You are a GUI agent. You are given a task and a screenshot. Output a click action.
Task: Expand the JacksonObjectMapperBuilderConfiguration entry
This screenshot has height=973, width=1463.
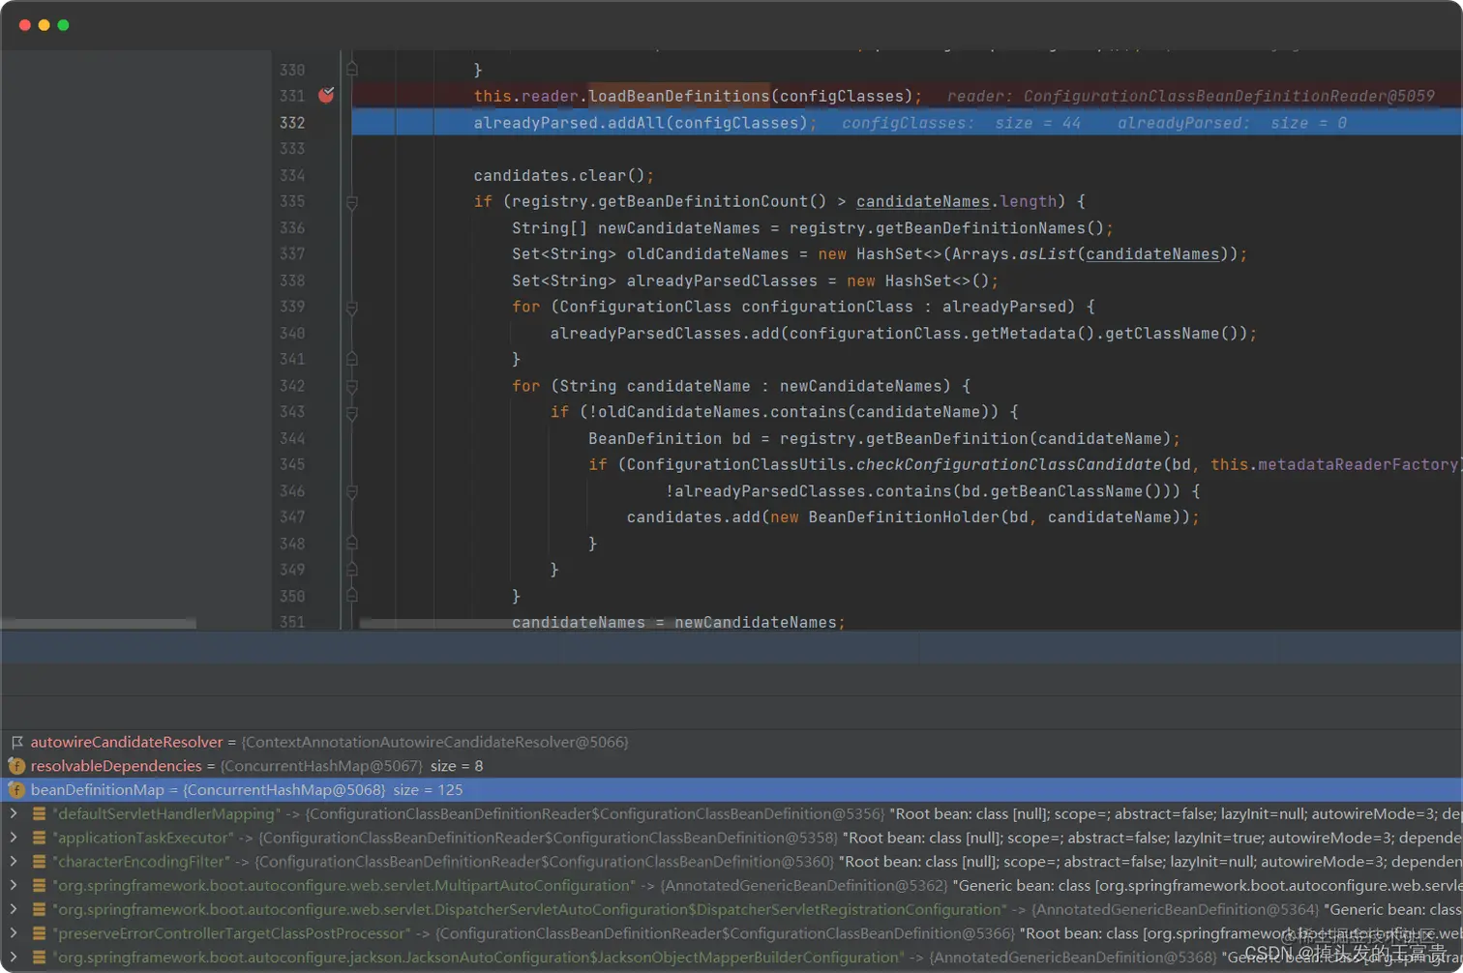pyautogui.click(x=14, y=958)
